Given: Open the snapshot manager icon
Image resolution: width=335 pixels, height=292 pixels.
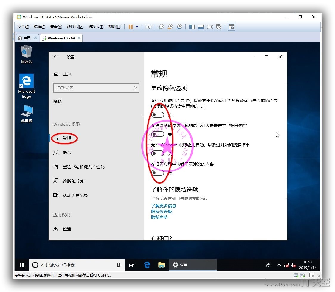Looking at the screenshot, I should [x=179, y=27].
